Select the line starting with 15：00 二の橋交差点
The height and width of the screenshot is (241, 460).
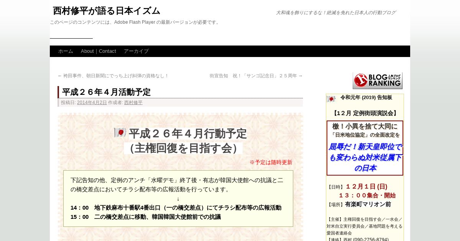pyautogui.click(x=146, y=217)
